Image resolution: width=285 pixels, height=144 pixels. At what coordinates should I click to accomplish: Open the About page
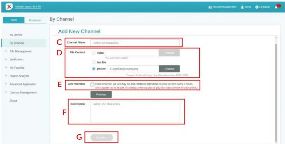13,101
